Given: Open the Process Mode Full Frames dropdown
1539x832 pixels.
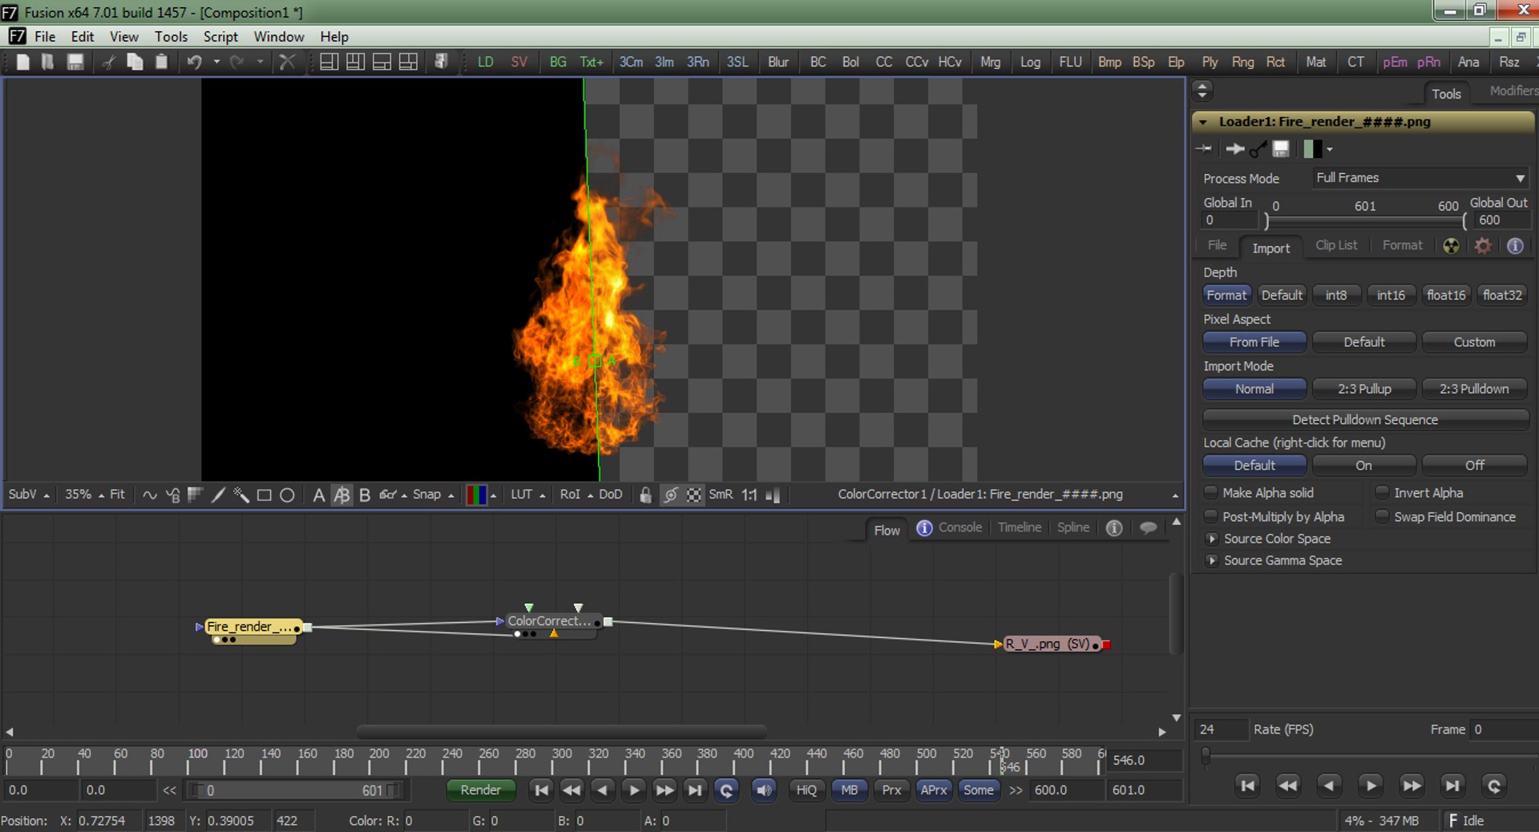Looking at the screenshot, I should click(x=1420, y=178).
